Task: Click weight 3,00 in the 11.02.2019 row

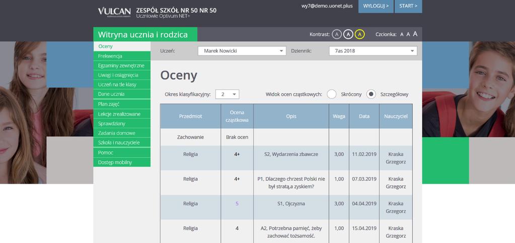Action: click(339, 154)
